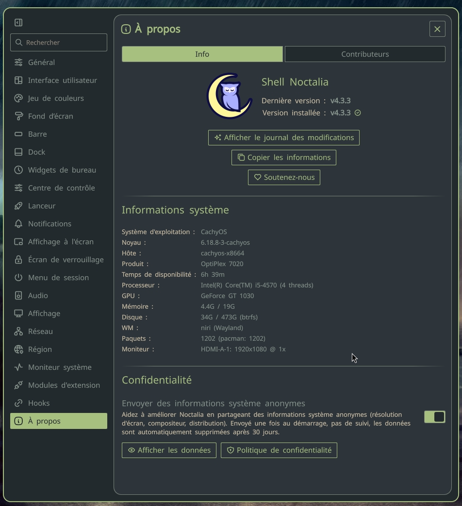Open Jeu de couleurs palette icon
Image resolution: width=462 pixels, height=506 pixels.
18,98
